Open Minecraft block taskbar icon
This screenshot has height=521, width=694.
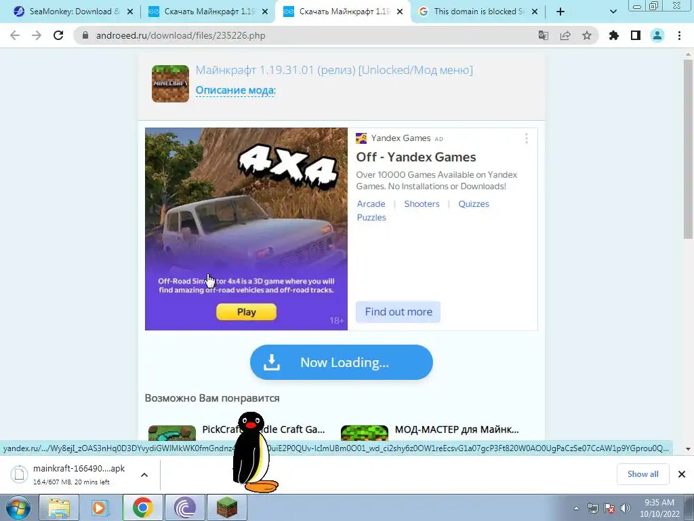tap(226, 507)
